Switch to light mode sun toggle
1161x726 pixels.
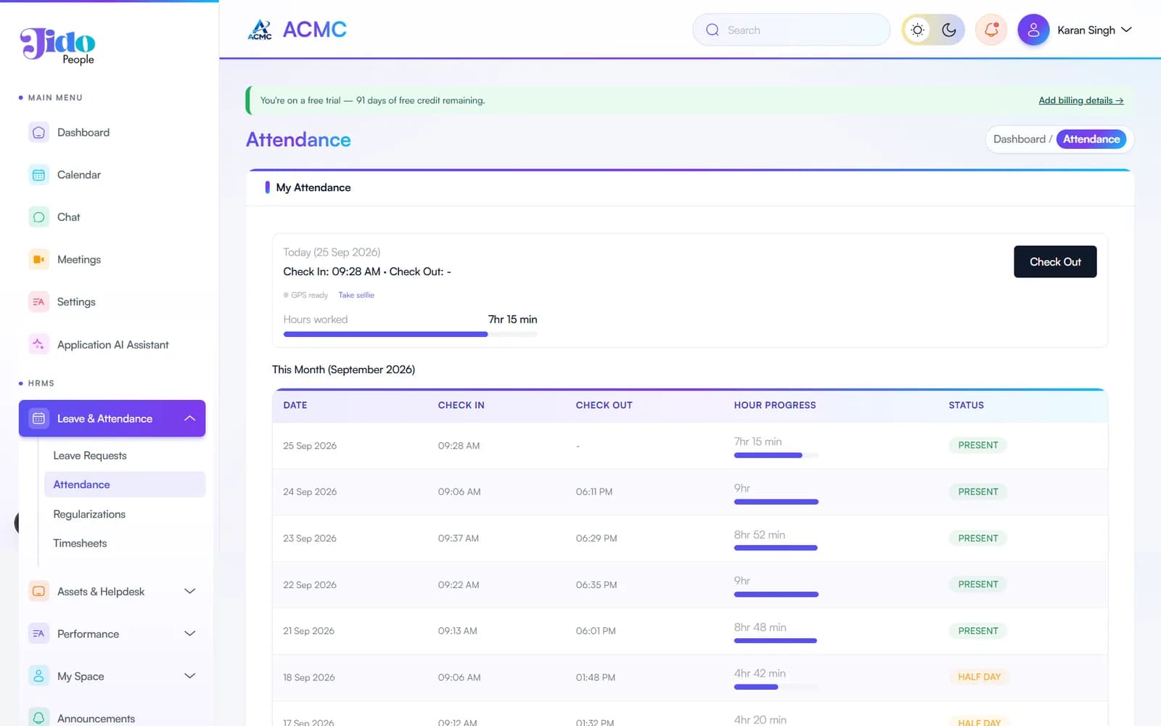tap(918, 30)
